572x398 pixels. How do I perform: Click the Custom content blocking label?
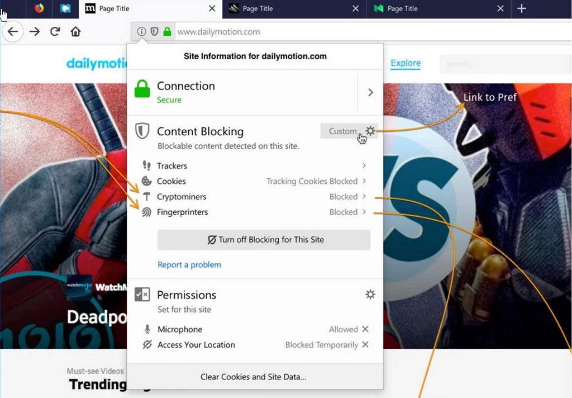coord(342,131)
